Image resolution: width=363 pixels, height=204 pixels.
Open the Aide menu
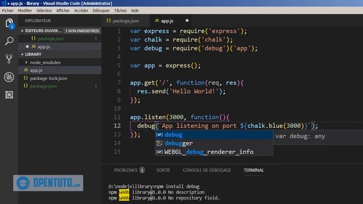tap(135, 11)
